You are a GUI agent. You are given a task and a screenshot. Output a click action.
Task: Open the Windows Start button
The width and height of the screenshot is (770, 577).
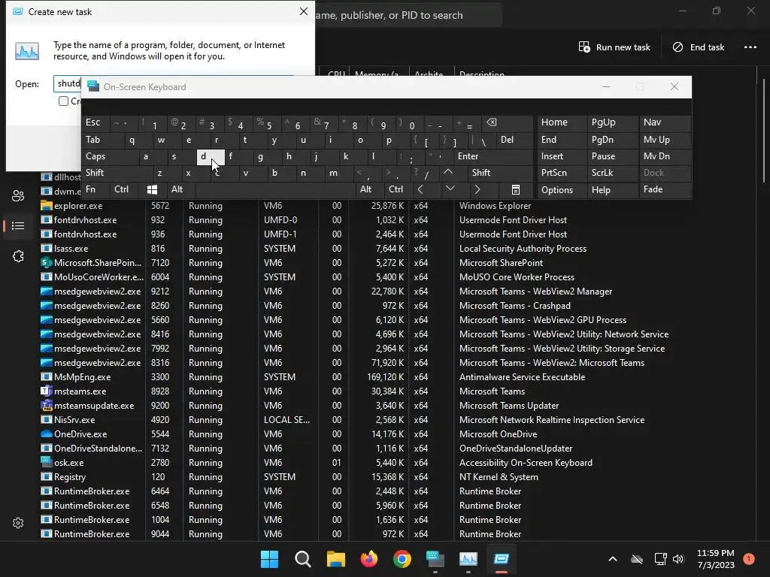(269, 559)
